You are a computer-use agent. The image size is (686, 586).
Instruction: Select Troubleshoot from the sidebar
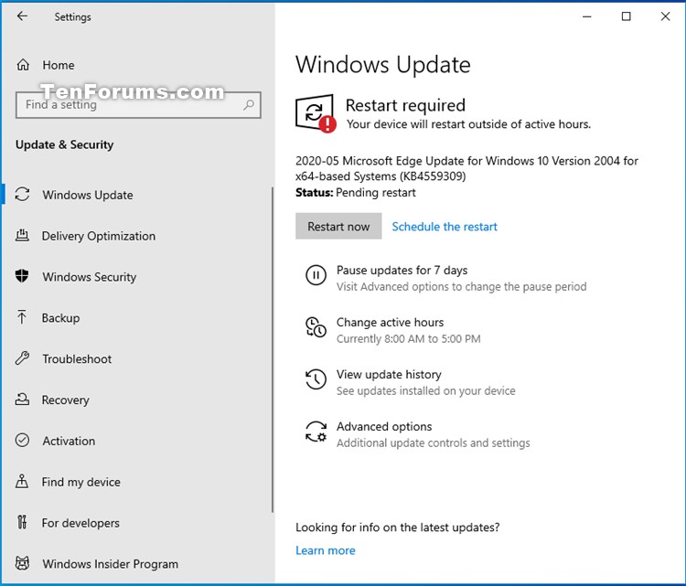point(77,359)
